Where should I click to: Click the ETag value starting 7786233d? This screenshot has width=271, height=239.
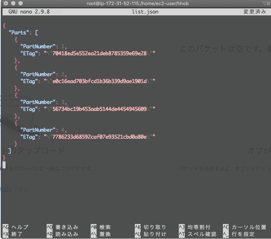(x=100, y=137)
